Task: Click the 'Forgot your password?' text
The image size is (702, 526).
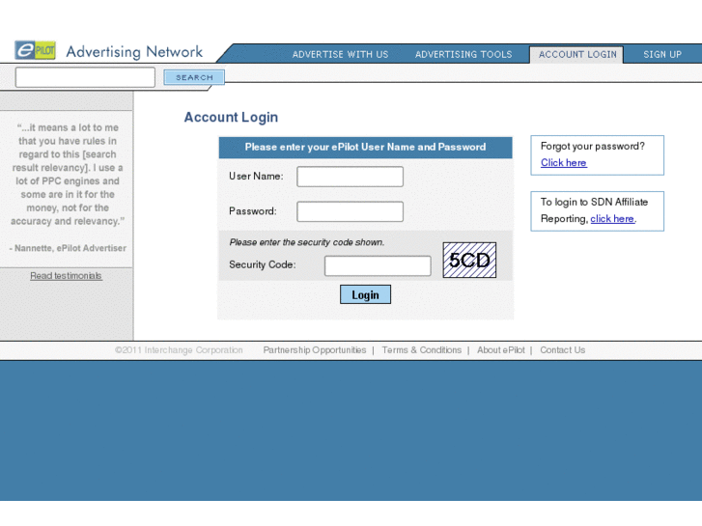Action: [x=592, y=147]
